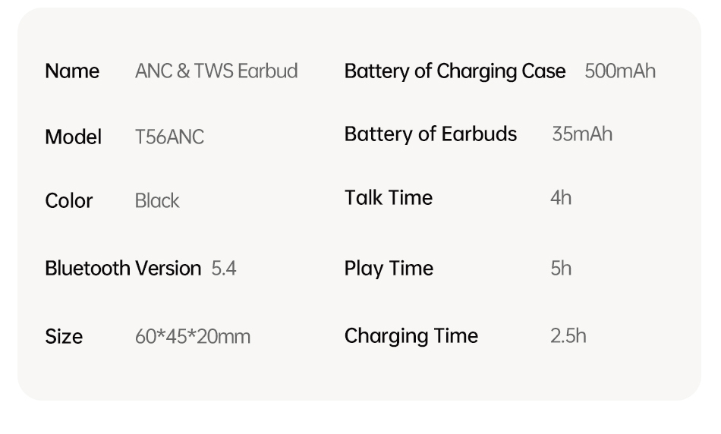Screen dimensions: 721x434
Task: Select the 60*45*20mm size value
Action: click(x=193, y=337)
